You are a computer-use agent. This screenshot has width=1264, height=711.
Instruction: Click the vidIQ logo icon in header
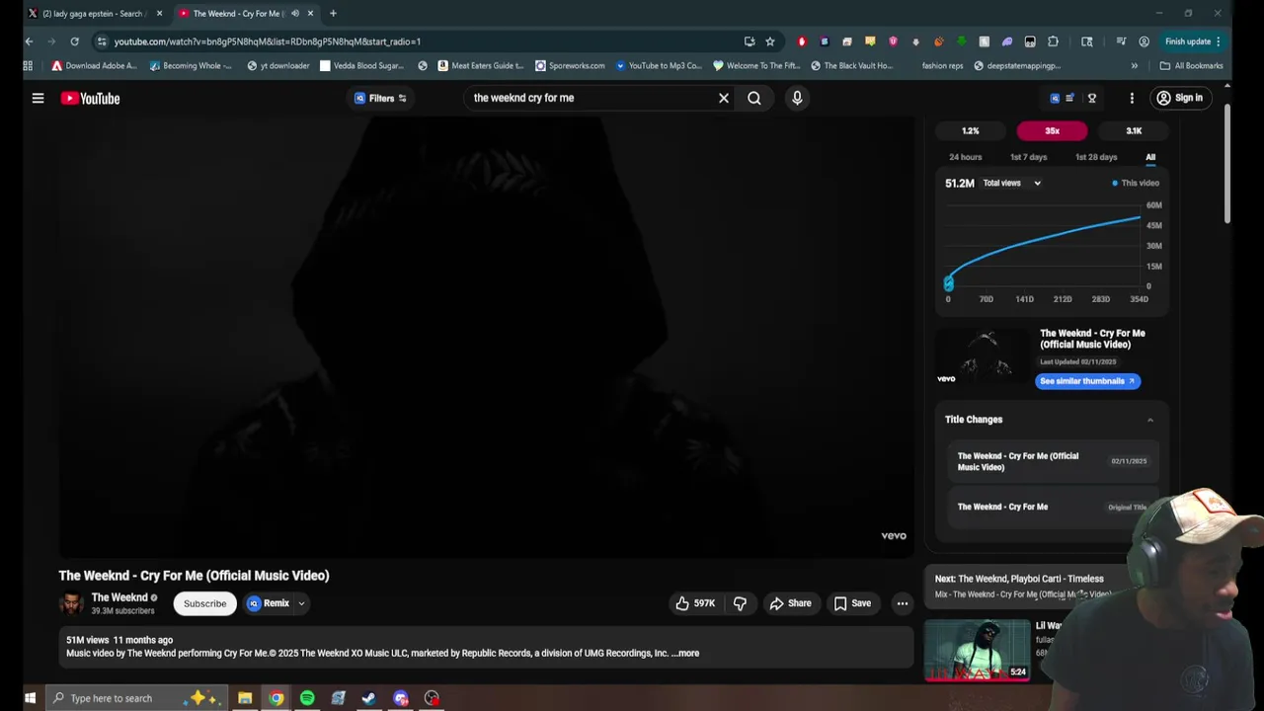coord(1055,98)
